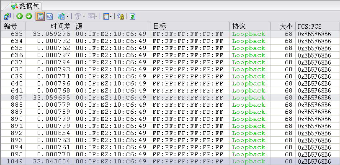Go to next packet with green forward arrow

[28, 16]
